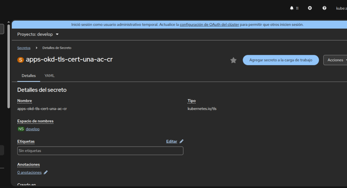This screenshot has height=188, width=347.
Task: Select the Detalles tab
Action: point(29,76)
